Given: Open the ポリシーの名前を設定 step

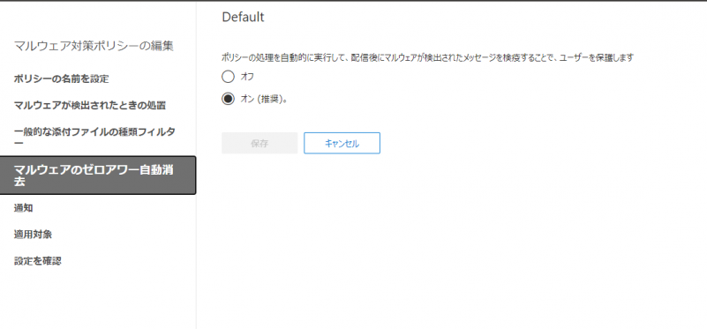Looking at the screenshot, I should tap(61, 79).
